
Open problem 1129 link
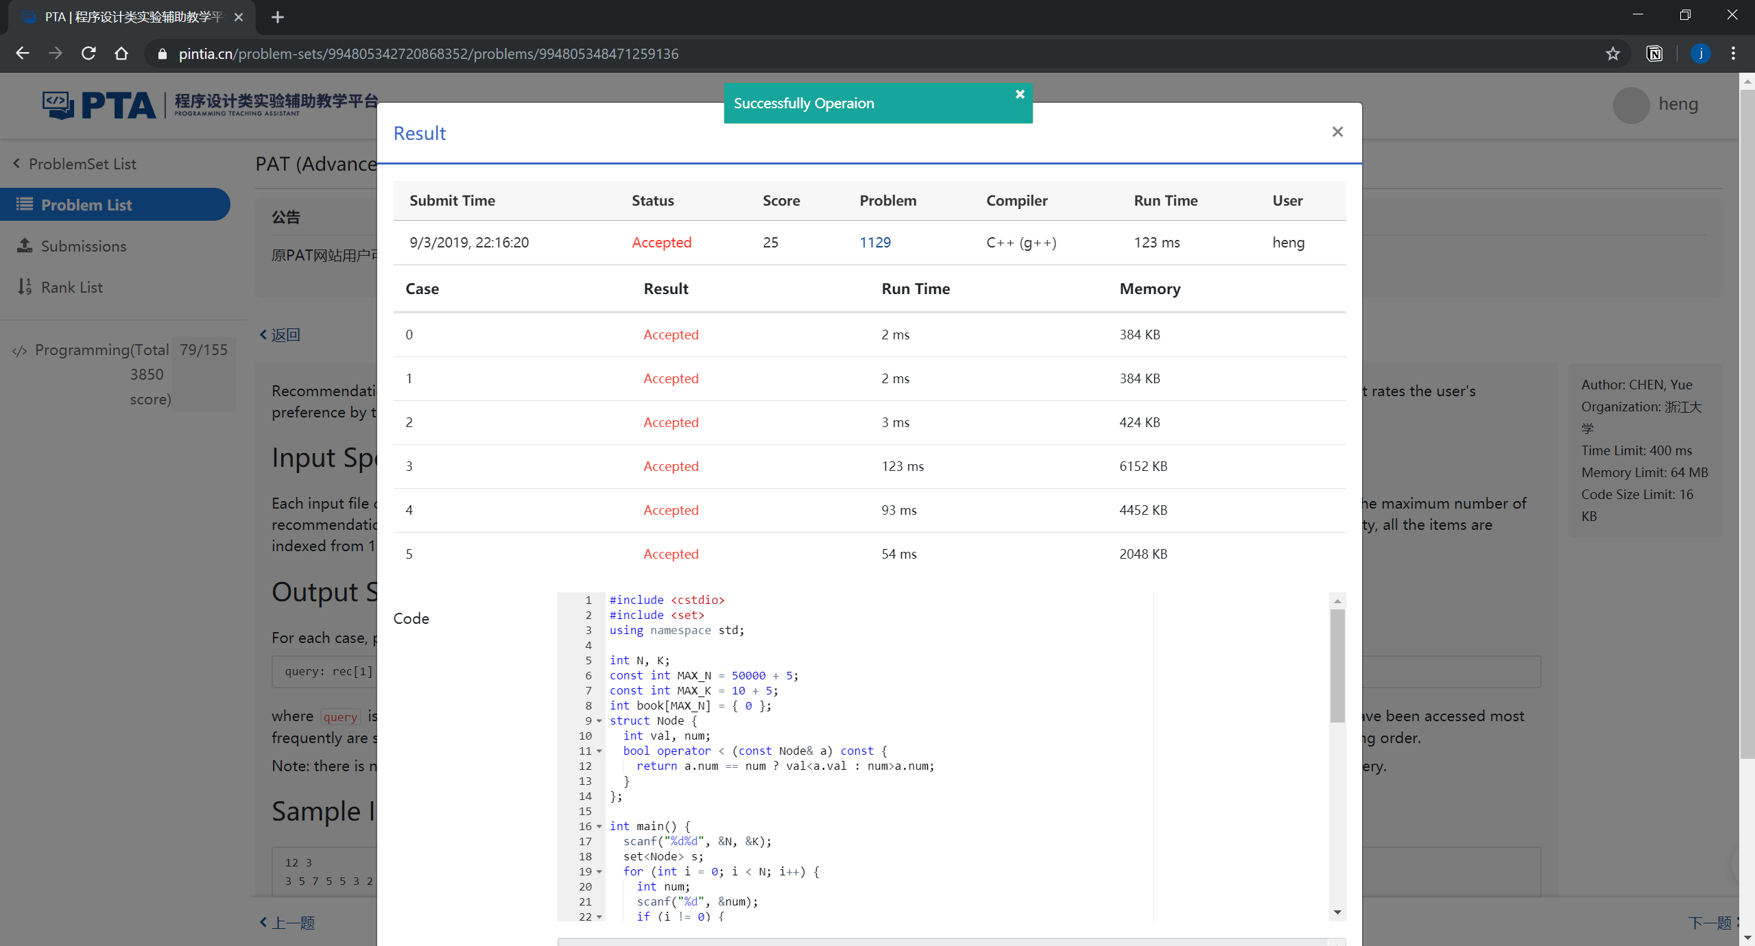tap(875, 242)
